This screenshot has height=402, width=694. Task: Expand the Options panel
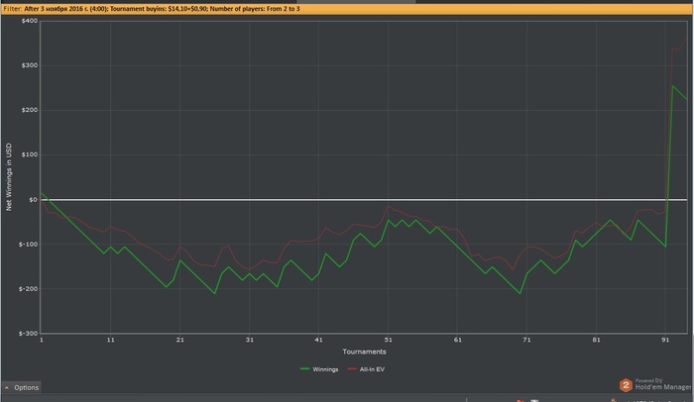pos(21,387)
